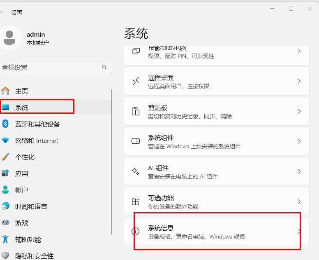Image resolution: width=319 pixels, height=260 pixels.
Task: Click the accessibility figure icon for 辅助功能
Action: click(5, 239)
